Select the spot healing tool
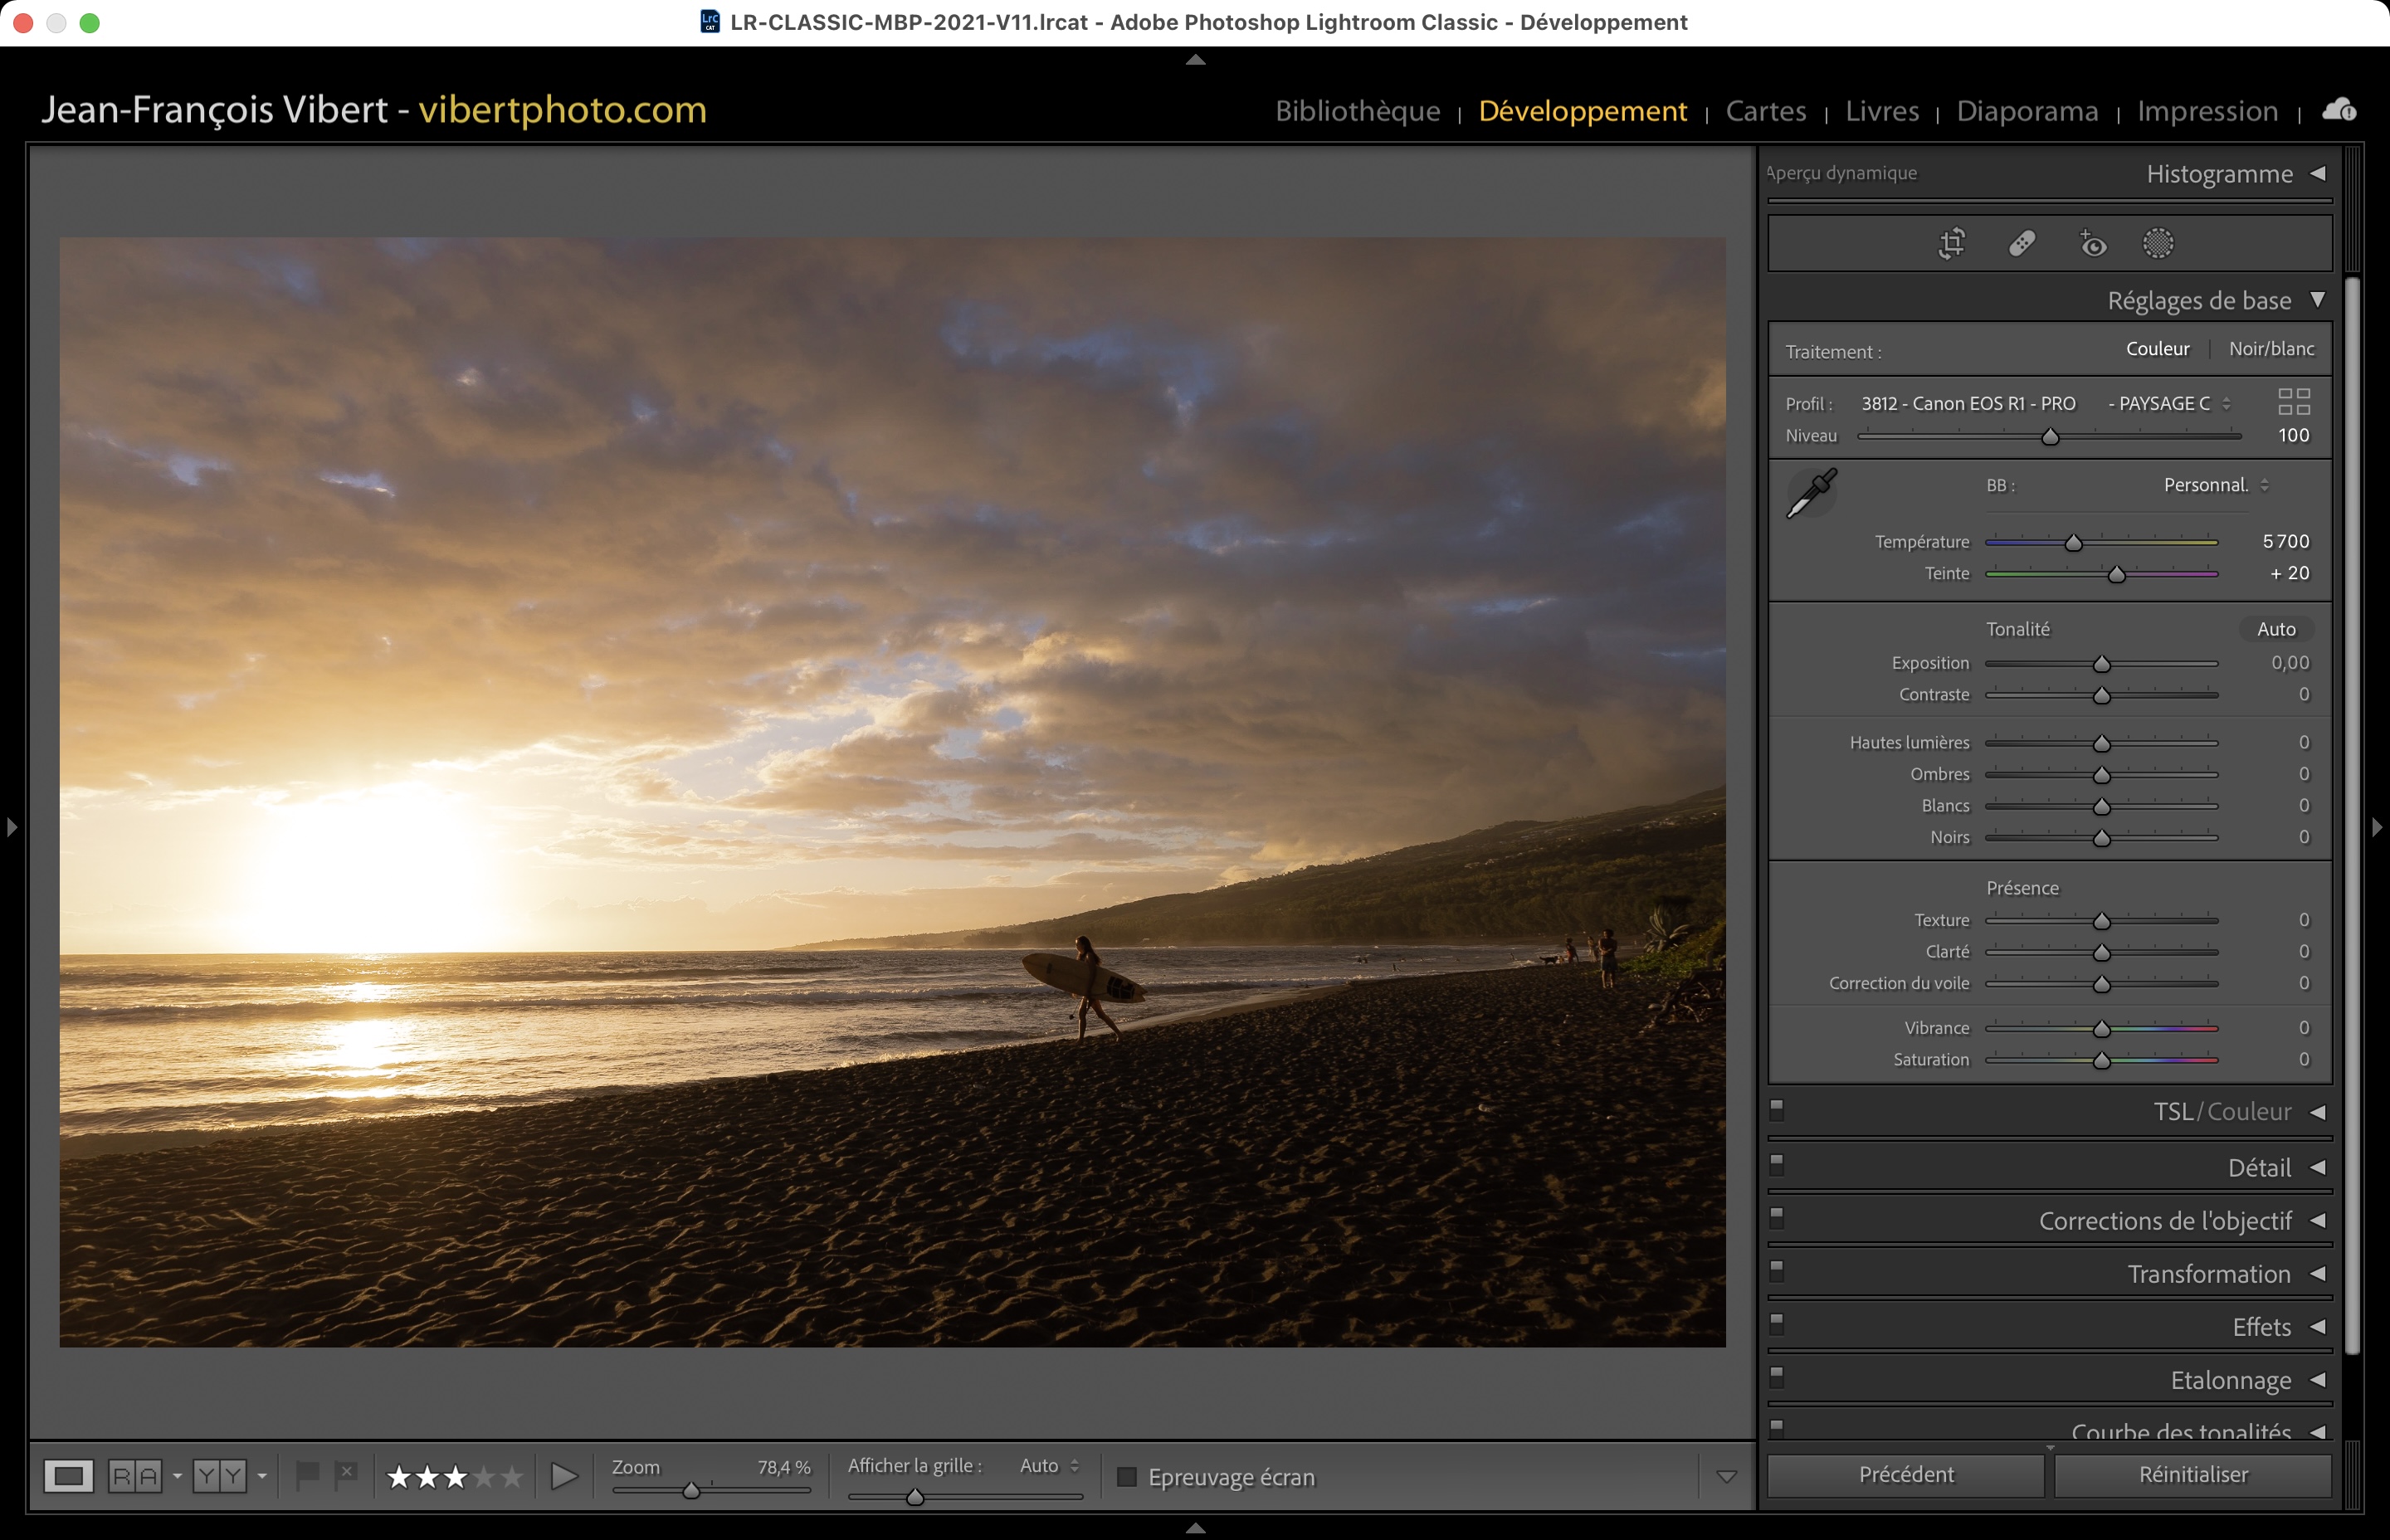The height and width of the screenshot is (1540, 2390). [x=2022, y=243]
